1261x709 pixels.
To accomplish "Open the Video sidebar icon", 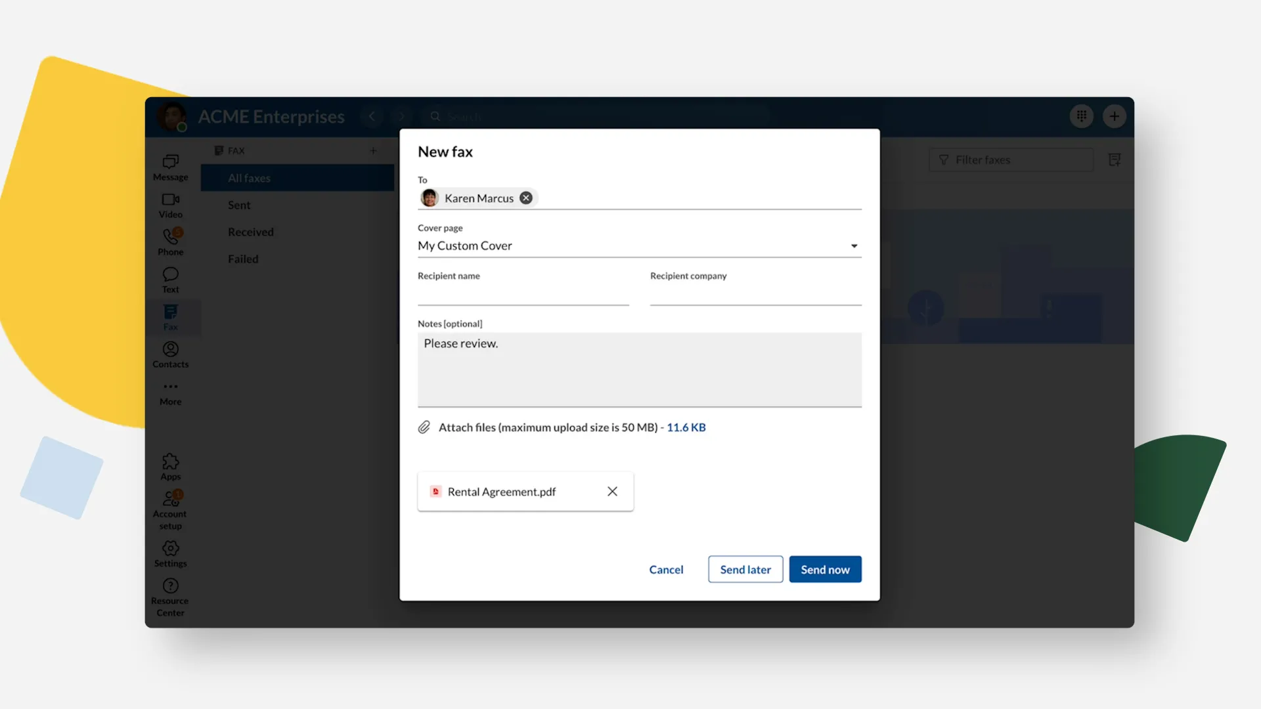I will click(x=171, y=205).
